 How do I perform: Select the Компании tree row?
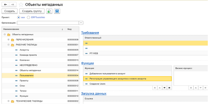(40, 60)
